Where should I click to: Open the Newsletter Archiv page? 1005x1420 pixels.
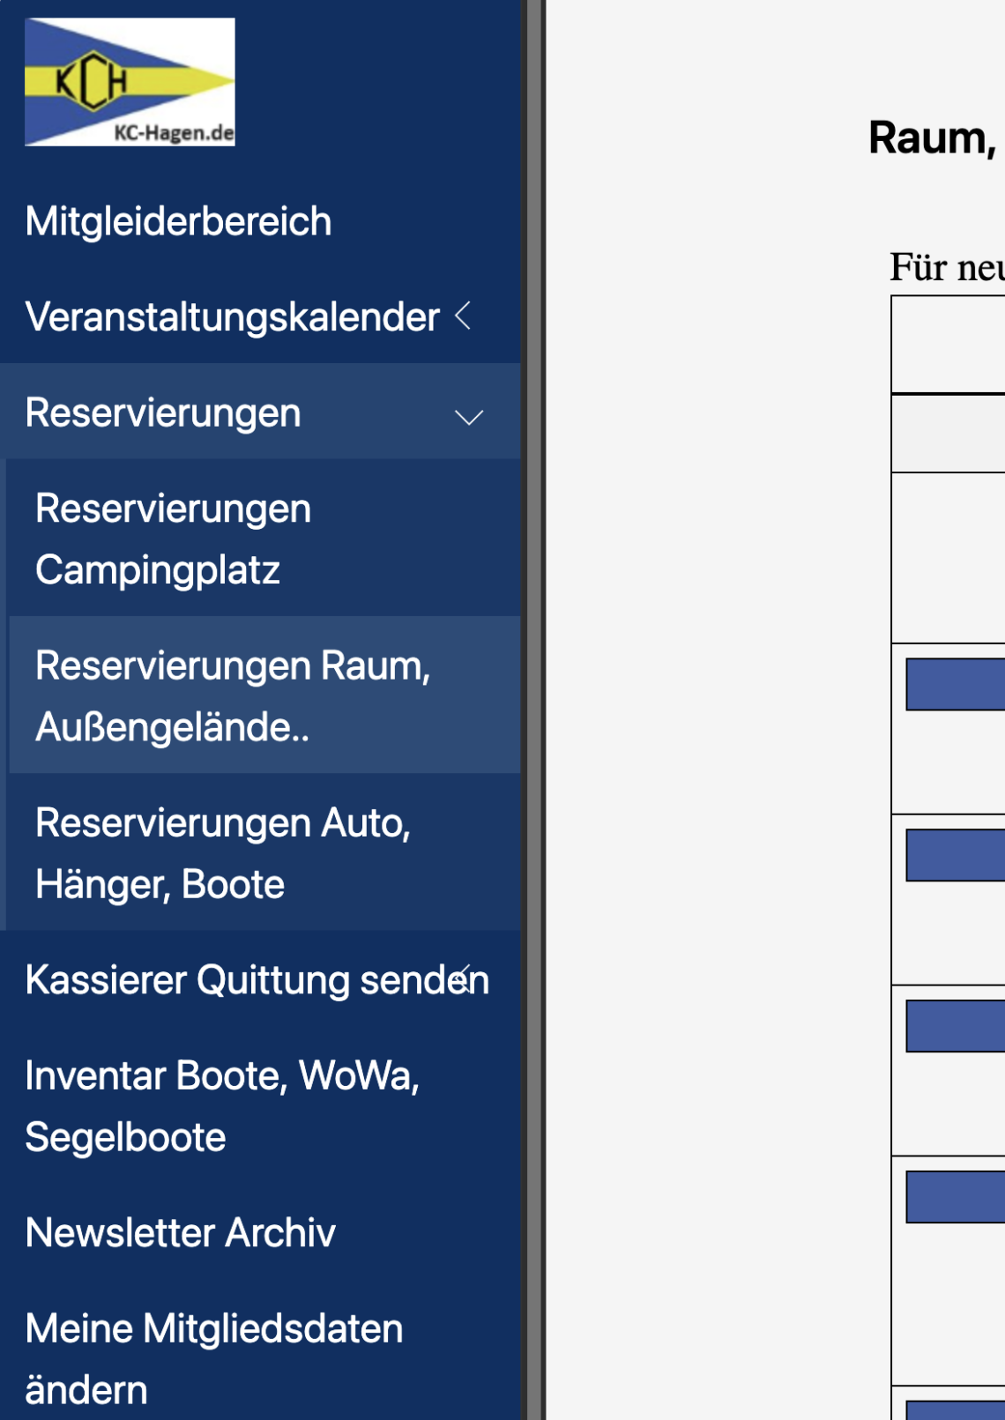tap(180, 1232)
